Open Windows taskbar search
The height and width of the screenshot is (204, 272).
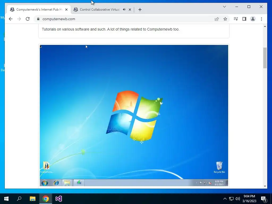pyautogui.click(x=19, y=199)
